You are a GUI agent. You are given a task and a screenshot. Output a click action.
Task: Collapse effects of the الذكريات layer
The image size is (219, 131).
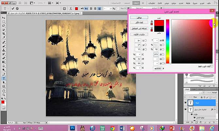click(215, 109)
